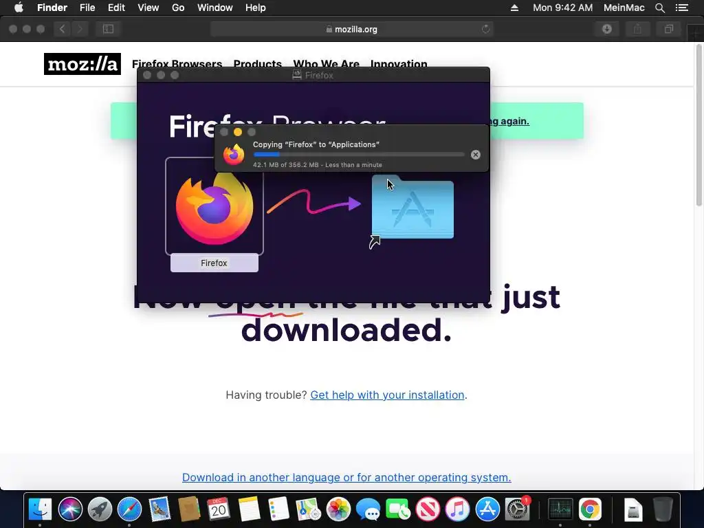Open Calendar icon showing 20
This screenshot has height=528, width=704.
[x=219, y=509]
